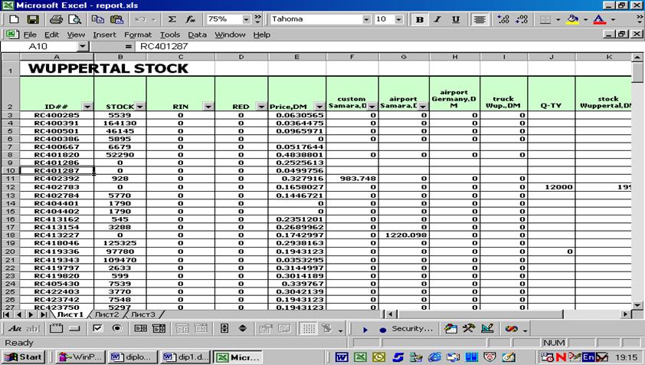Click the Windows Start button

pyautogui.click(x=24, y=357)
